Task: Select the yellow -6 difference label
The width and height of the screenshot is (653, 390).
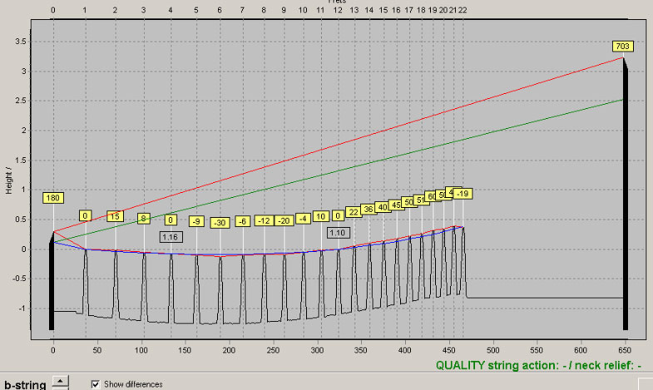Action: coord(242,221)
